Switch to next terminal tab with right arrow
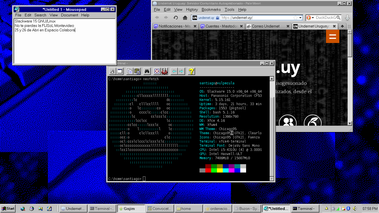Viewport: 379px width, 213px height. tap(181, 71)
